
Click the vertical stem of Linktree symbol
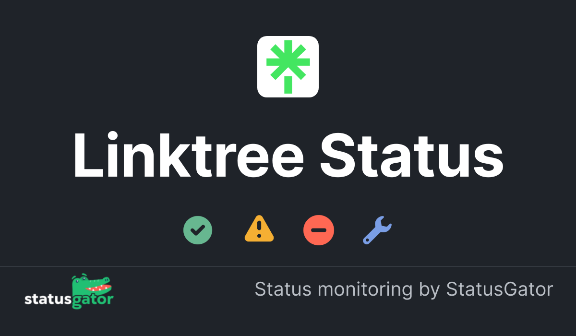(x=288, y=84)
